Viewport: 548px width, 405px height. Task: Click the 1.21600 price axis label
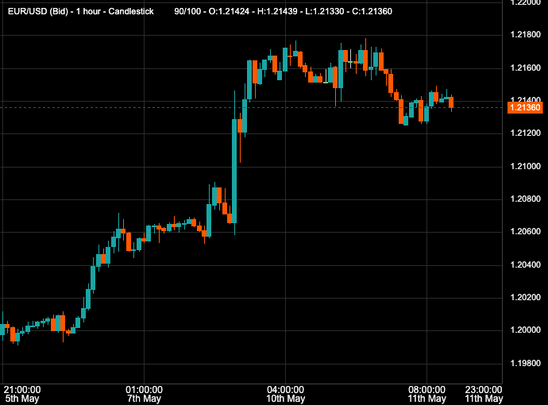tap(526, 67)
